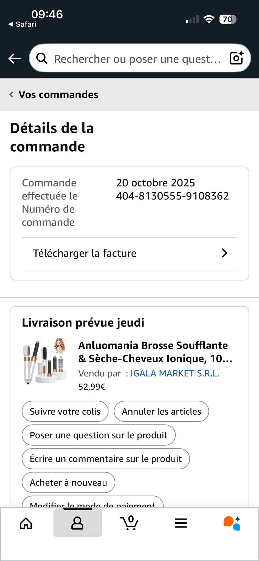This screenshot has height=561, width=259.
Task: Tap Acheter à nouveau button
Action: (68, 482)
